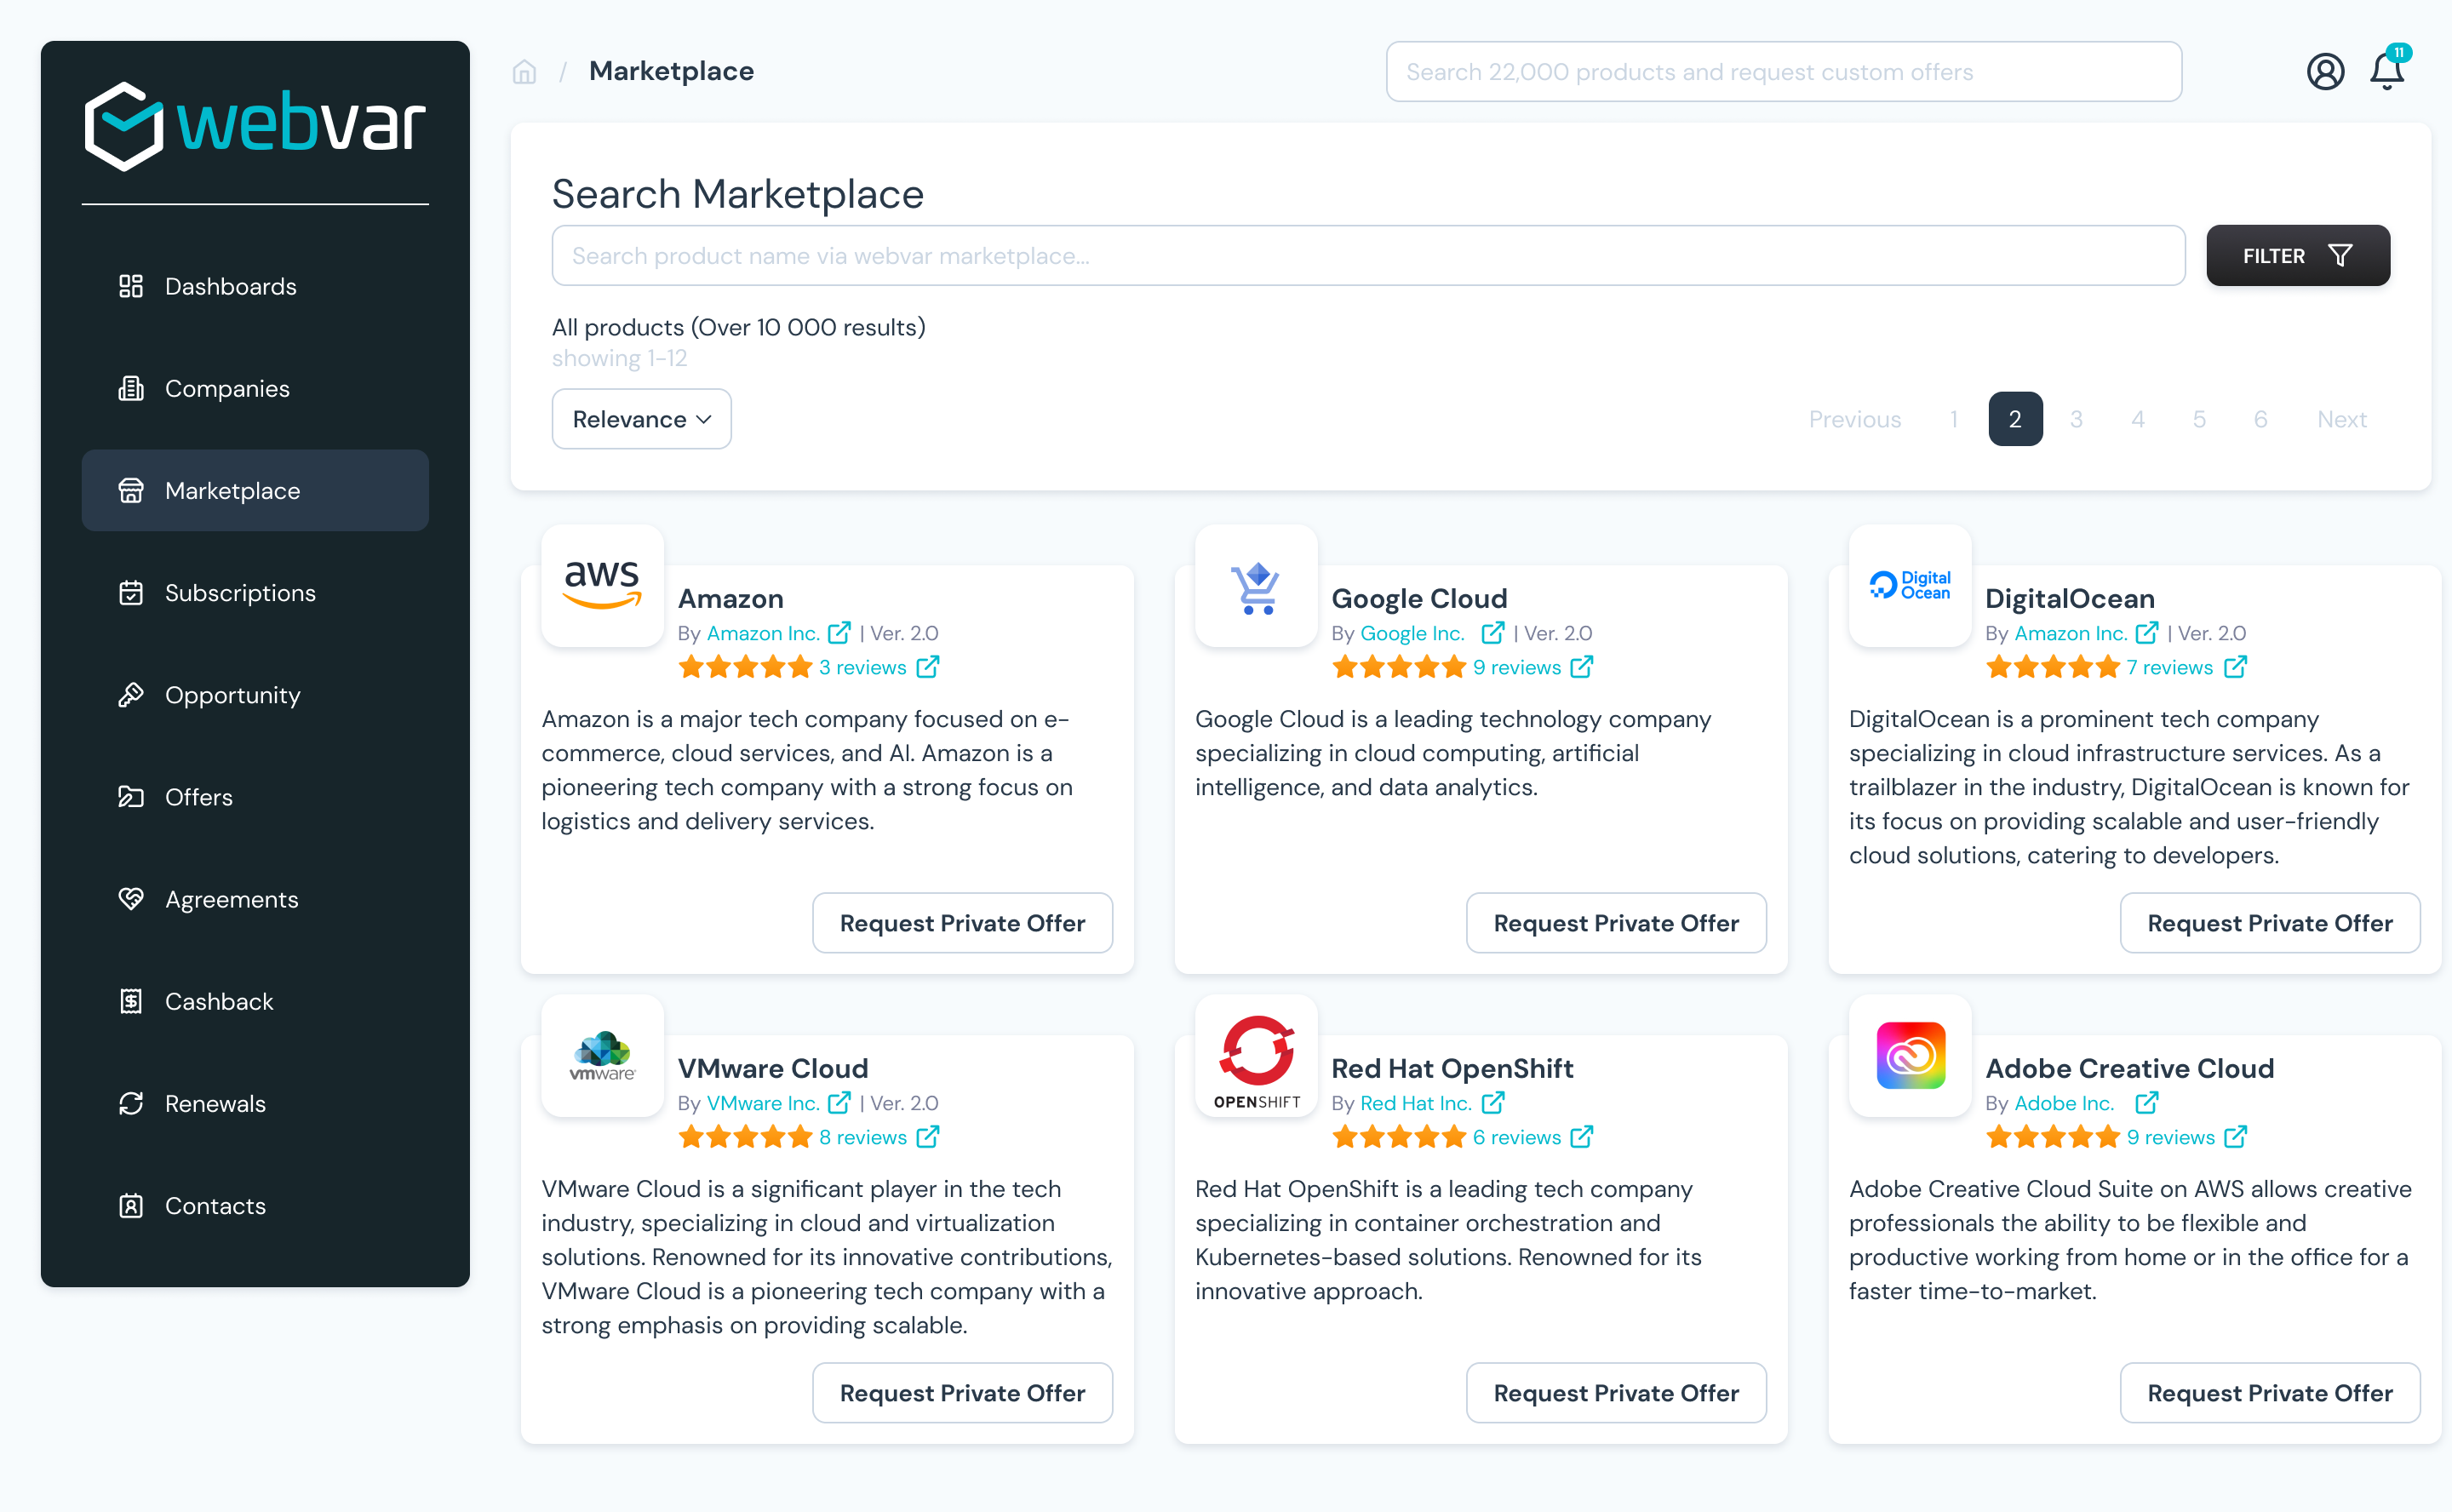Select the Opportunity key icon
2452x1512 pixels.
[x=131, y=694]
